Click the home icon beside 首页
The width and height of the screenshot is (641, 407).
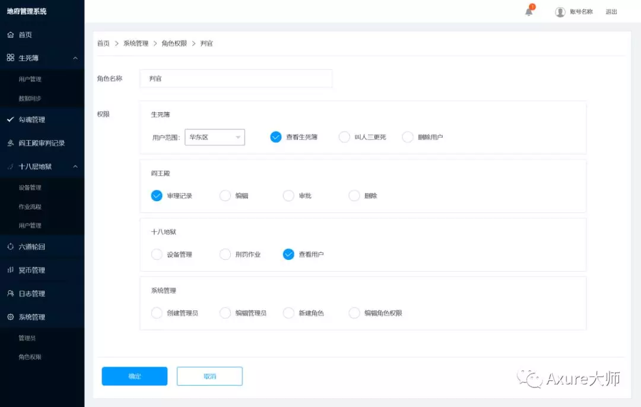click(11, 35)
